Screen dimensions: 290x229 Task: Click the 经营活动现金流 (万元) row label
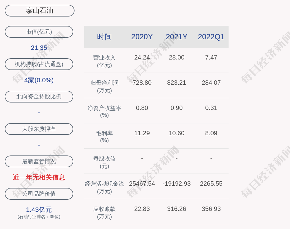(104, 188)
